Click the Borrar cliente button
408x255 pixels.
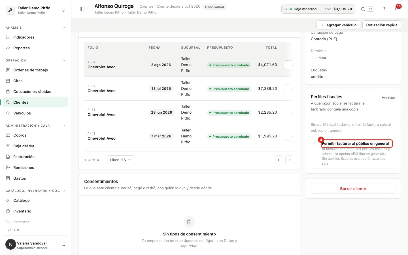point(353,188)
